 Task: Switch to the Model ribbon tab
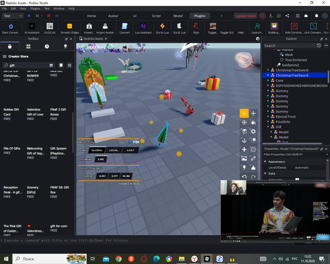pyautogui.click(x=178, y=16)
